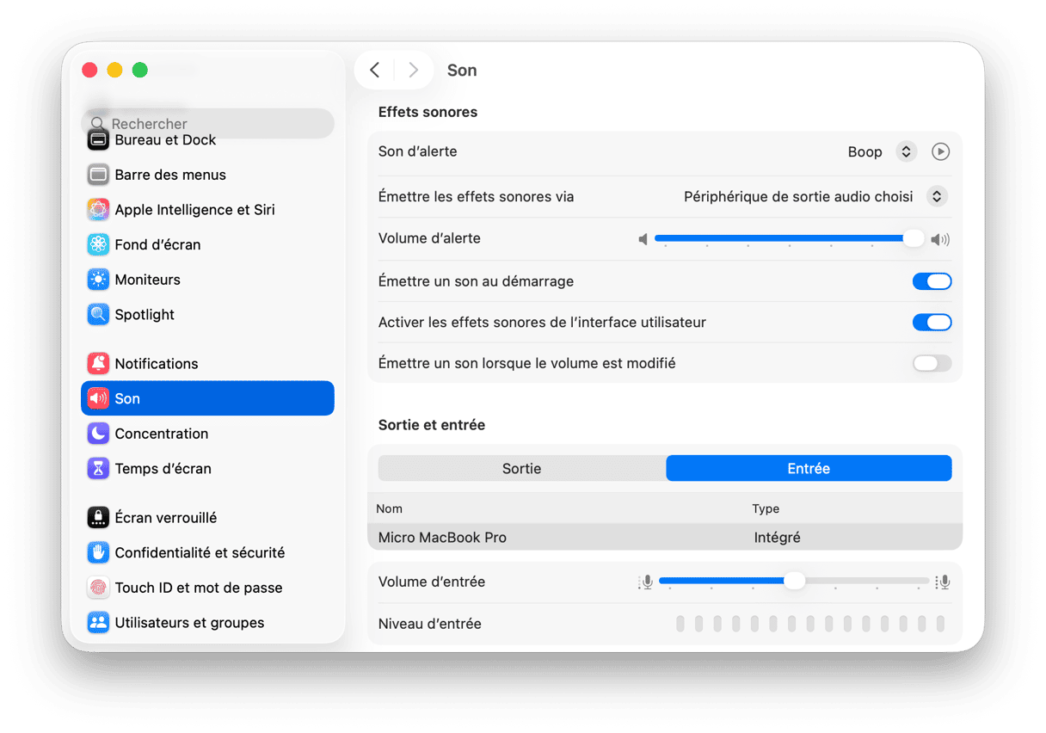Disable Émettre un son au démarrage

[x=932, y=281]
